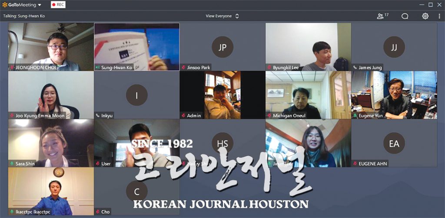Click the I avatar for Inkyu
The width and height of the screenshot is (445, 218).
click(x=137, y=95)
